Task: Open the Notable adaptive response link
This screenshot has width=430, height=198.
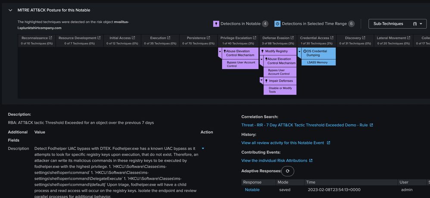Action: pos(252,190)
